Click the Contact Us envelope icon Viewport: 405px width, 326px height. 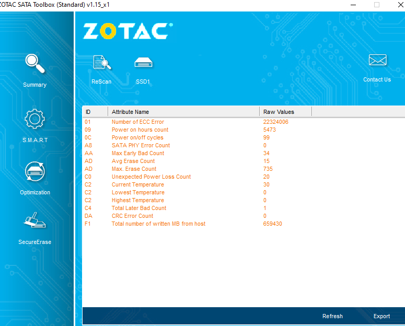pos(378,60)
